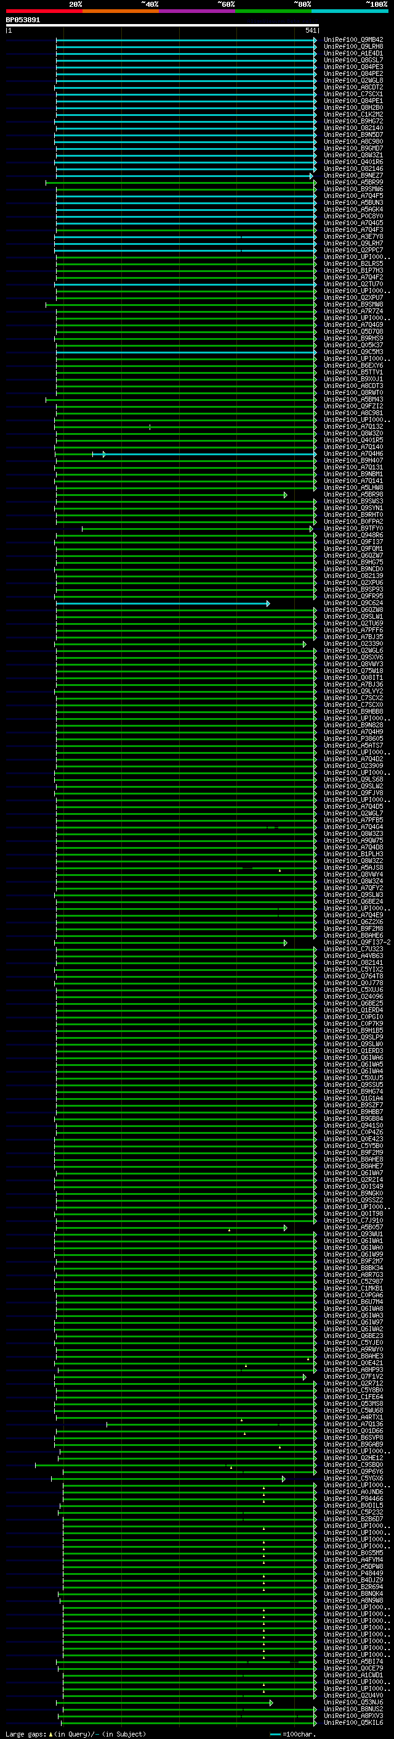Click the orange ~40% identity scale segment
Viewport: 394px width, 1739px height.
(x=121, y=11)
